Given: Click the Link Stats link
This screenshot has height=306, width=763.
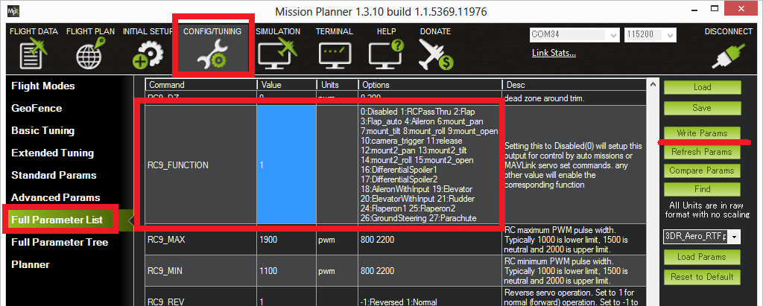Looking at the screenshot, I should [x=554, y=53].
